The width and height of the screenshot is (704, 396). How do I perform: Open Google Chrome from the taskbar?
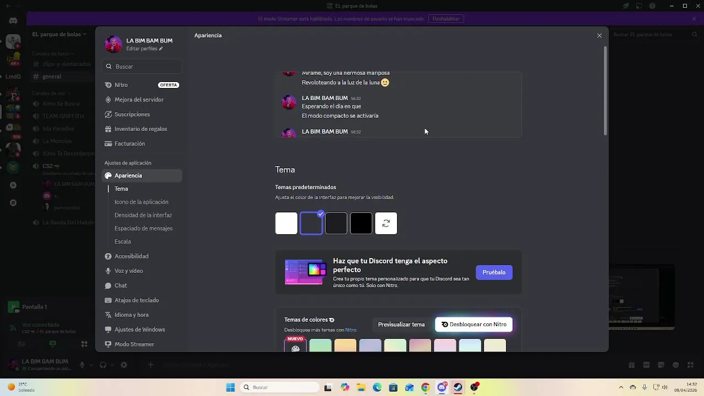click(426, 387)
